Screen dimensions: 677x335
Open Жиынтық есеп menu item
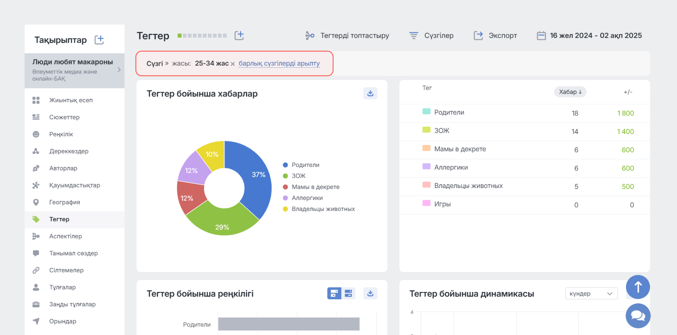click(74, 100)
